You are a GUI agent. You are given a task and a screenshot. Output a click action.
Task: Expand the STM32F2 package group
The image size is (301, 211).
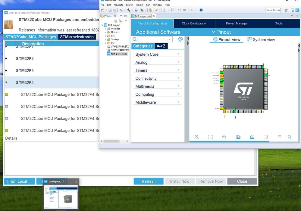pyautogui.click(x=6, y=58)
